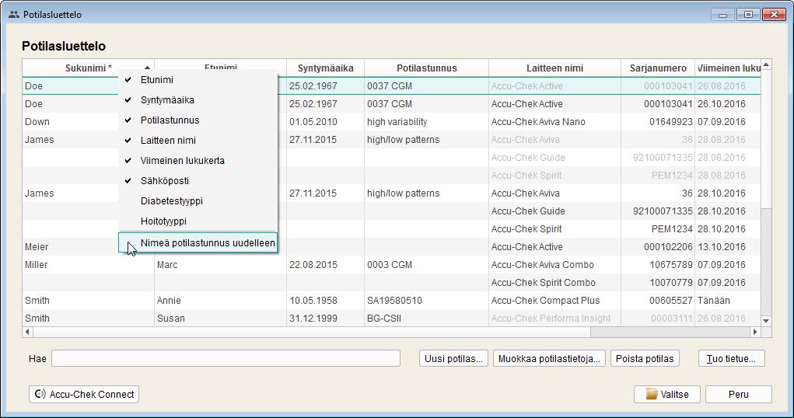This screenshot has height=418, width=794.
Task: Uncheck Syntymäaika column in the menu
Action: click(x=198, y=99)
